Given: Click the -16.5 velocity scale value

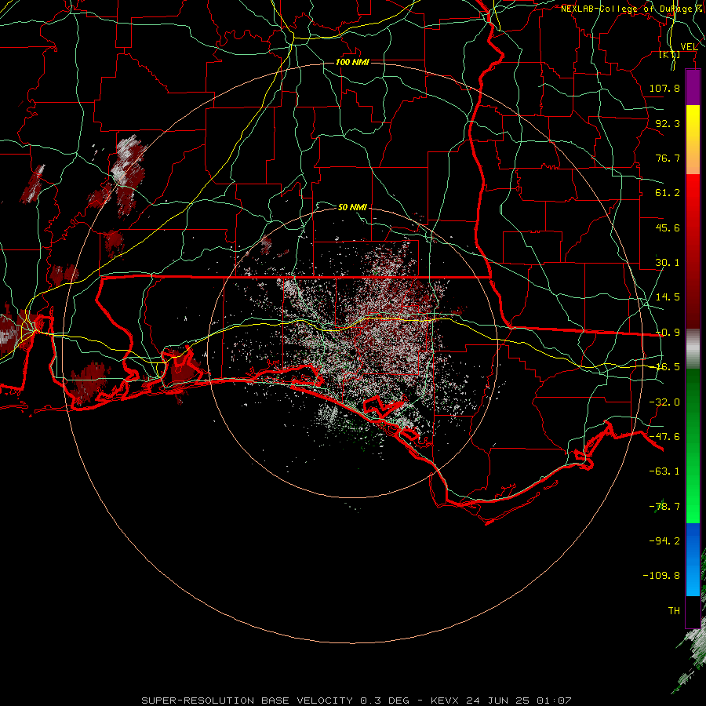Looking at the screenshot, I should coord(668,367).
